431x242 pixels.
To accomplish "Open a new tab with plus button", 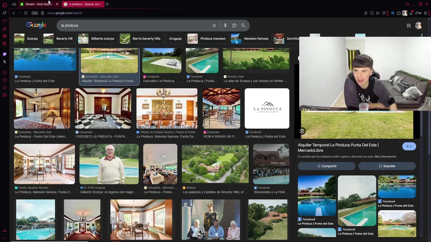I will 107,4.
